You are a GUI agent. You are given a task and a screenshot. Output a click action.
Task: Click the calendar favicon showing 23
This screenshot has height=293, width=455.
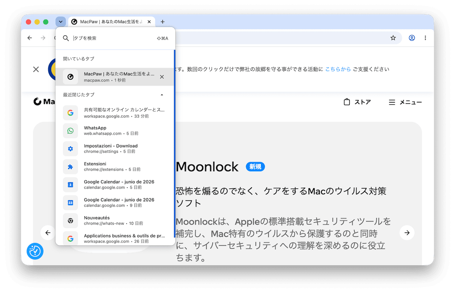70,202
